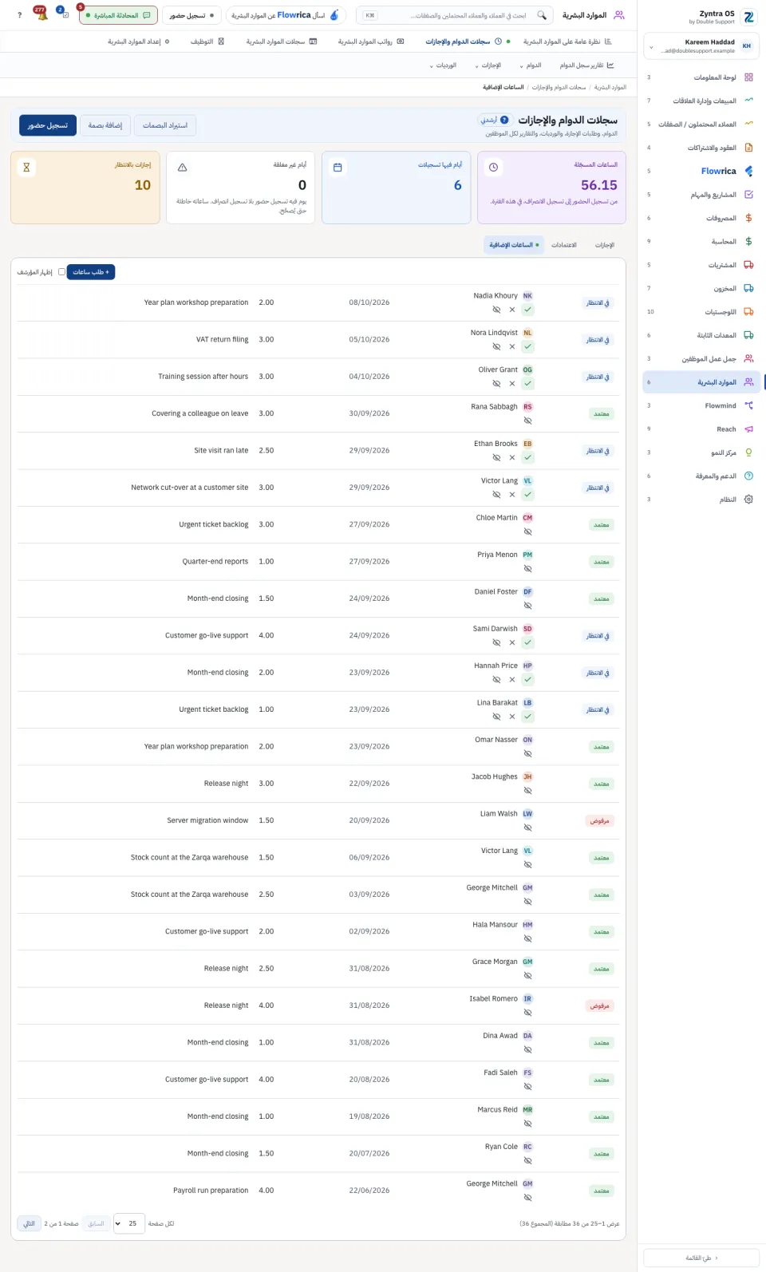Open the المصروفات sidebar module
Screen dimensions: 766x1272
click(x=701, y=218)
